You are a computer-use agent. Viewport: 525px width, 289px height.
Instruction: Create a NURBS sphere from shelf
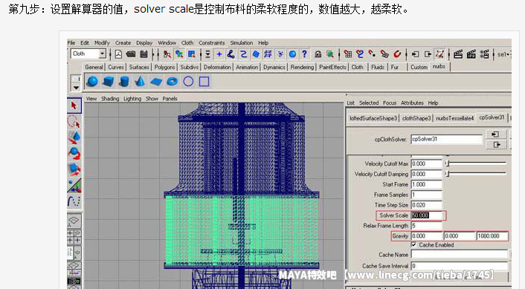pos(92,81)
